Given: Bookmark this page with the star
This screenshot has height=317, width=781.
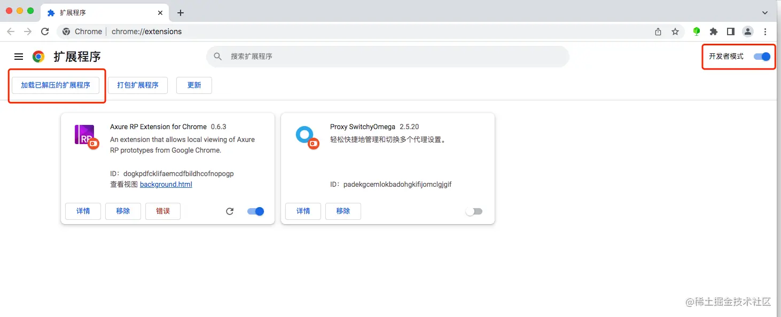Looking at the screenshot, I should 675,31.
